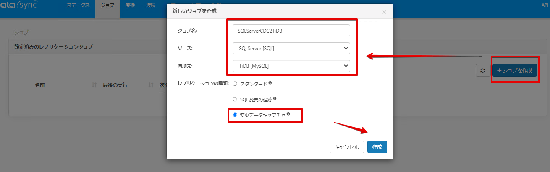Viewport: 550px width, 172px height.
Task: Click the info icon beside スタンダード
Action: click(x=270, y=83)
